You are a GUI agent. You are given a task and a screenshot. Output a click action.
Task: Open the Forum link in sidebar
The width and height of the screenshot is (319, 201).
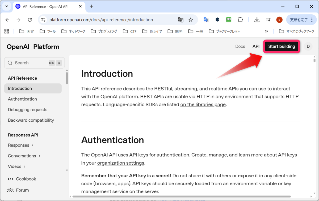tap(18, 190)
